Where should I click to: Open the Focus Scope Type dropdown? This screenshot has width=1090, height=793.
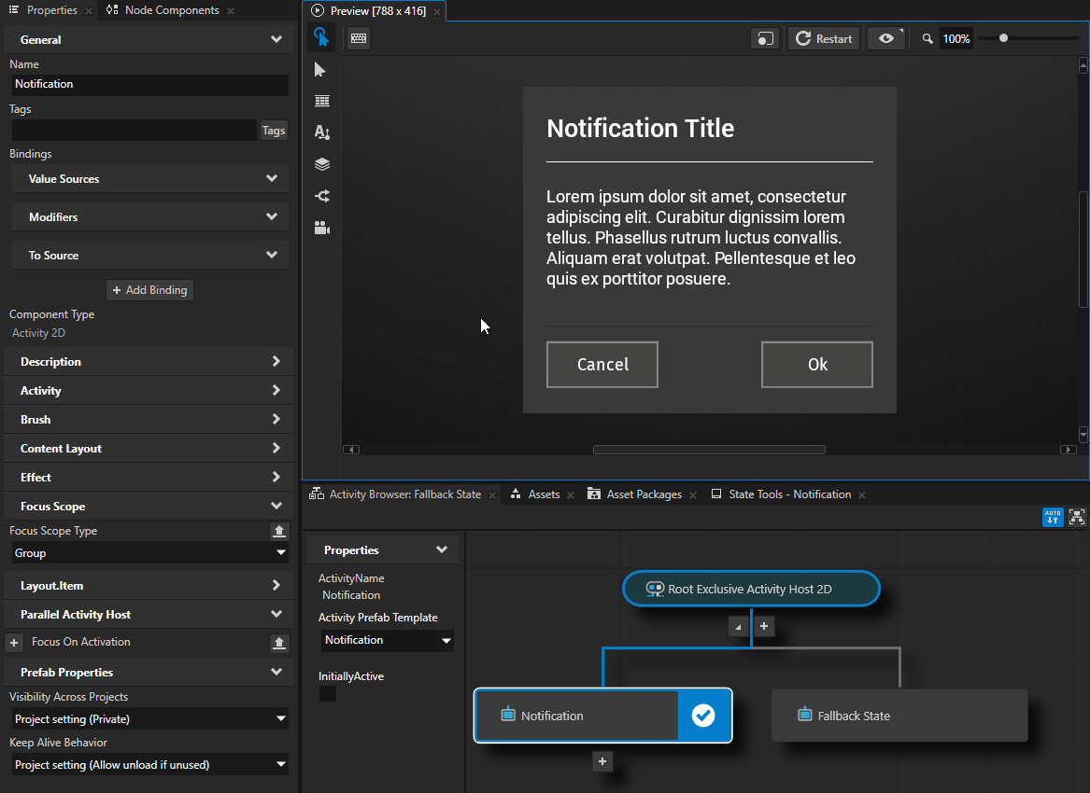pyautogui.click(x=149, y=553)
